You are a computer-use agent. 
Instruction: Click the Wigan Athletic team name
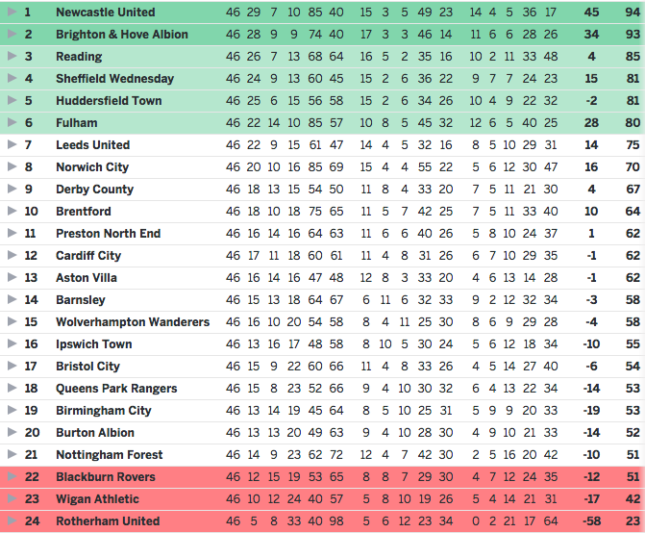[x=97, y=499]
